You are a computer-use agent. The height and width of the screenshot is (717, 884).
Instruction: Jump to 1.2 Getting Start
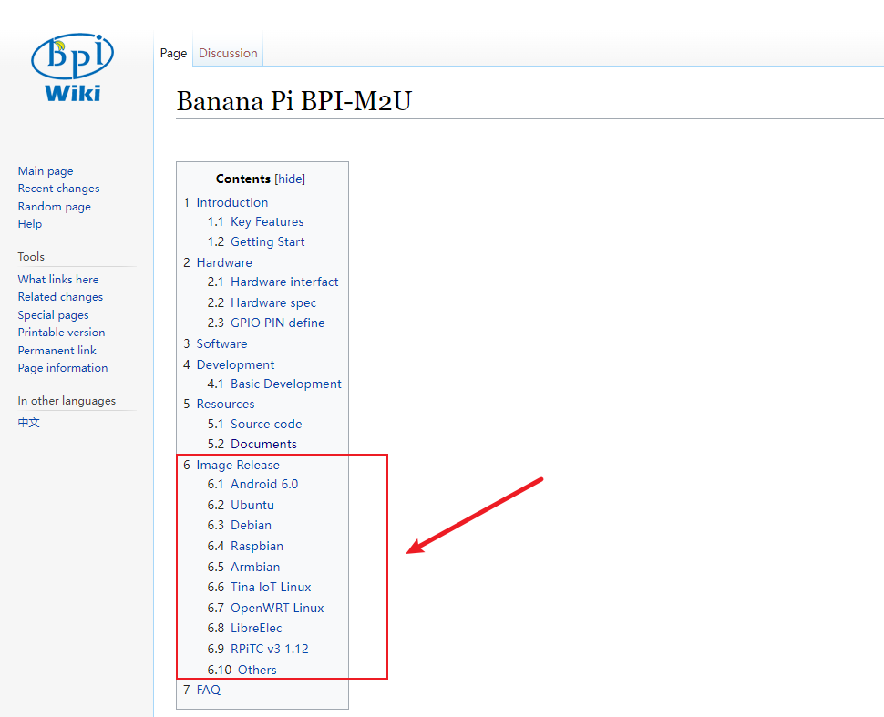click(x=256, y=241)
